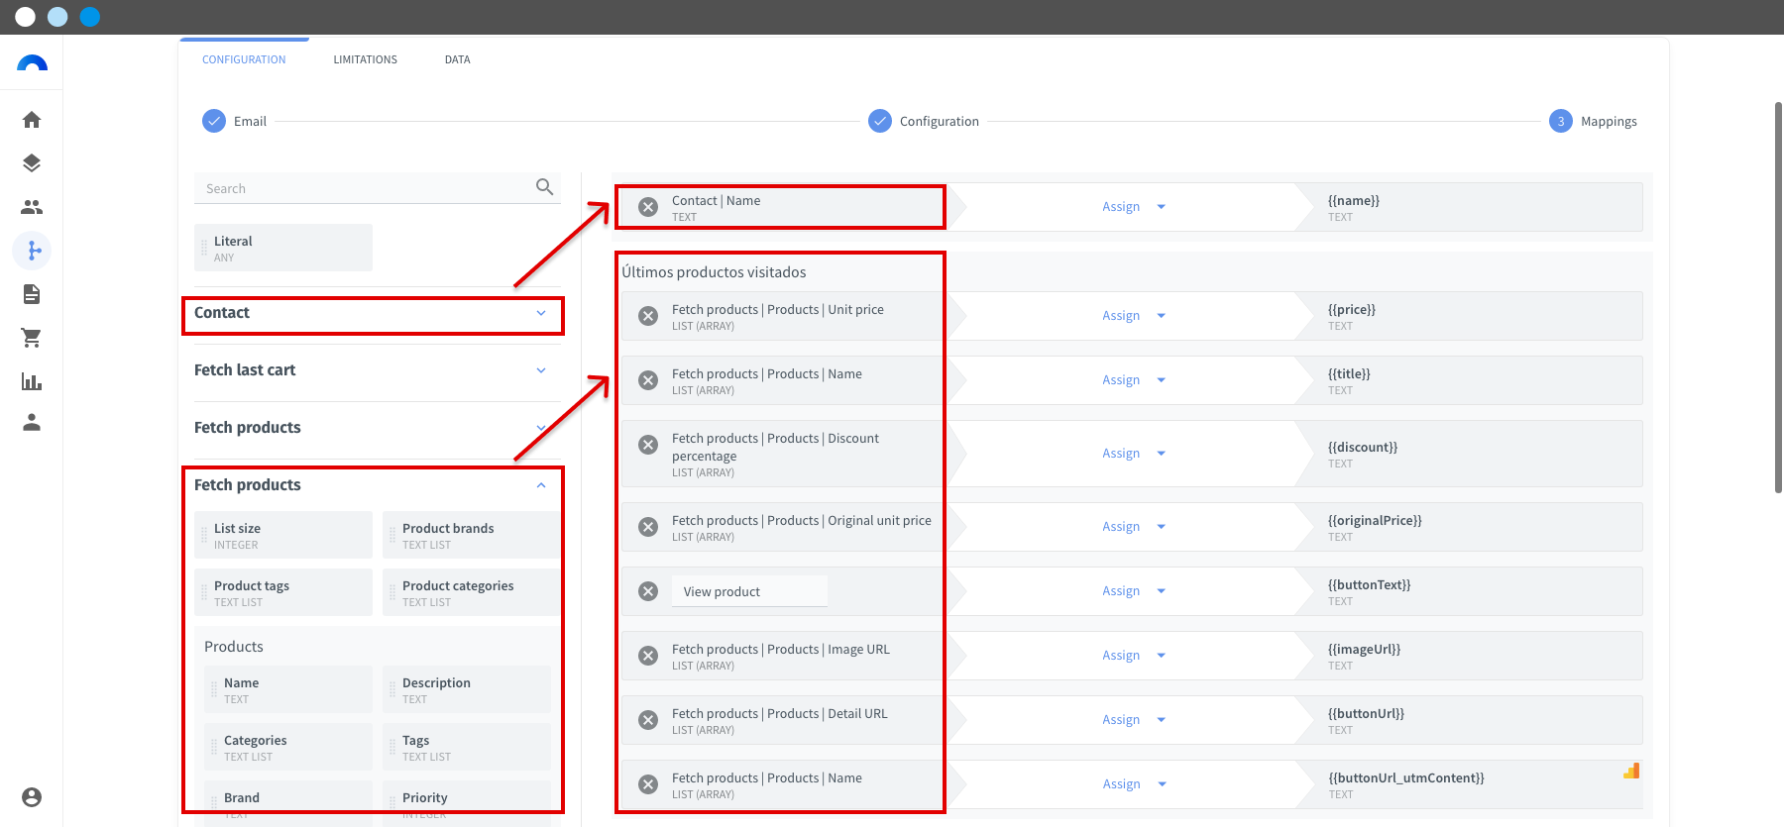This screenshot has width=1784, height=827.
Task: Open Assign dropdown for {{buttonUrl_utmContent}}
Action: tap(1134, 784)
